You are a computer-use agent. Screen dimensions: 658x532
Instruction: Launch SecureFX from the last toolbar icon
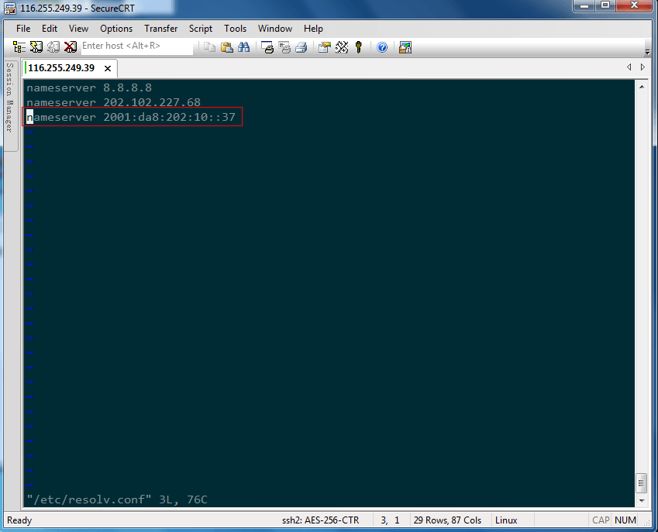click(405, 46)
